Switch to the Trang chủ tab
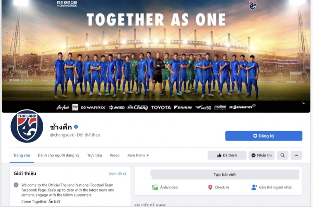 pos(22,155)
